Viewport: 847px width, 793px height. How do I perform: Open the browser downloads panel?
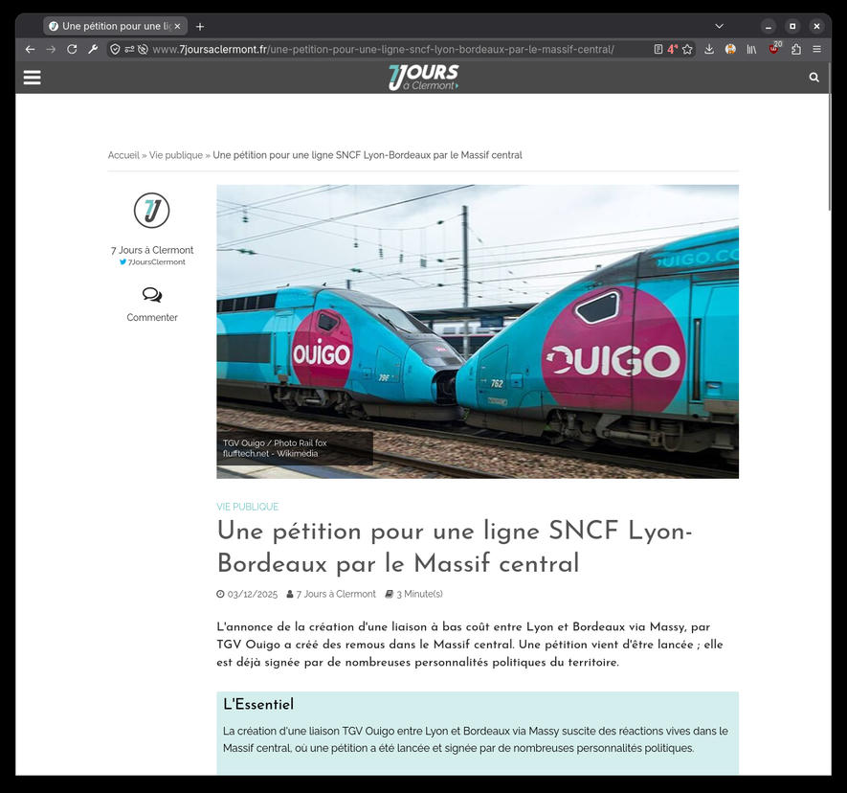click(x=709, y=49)
